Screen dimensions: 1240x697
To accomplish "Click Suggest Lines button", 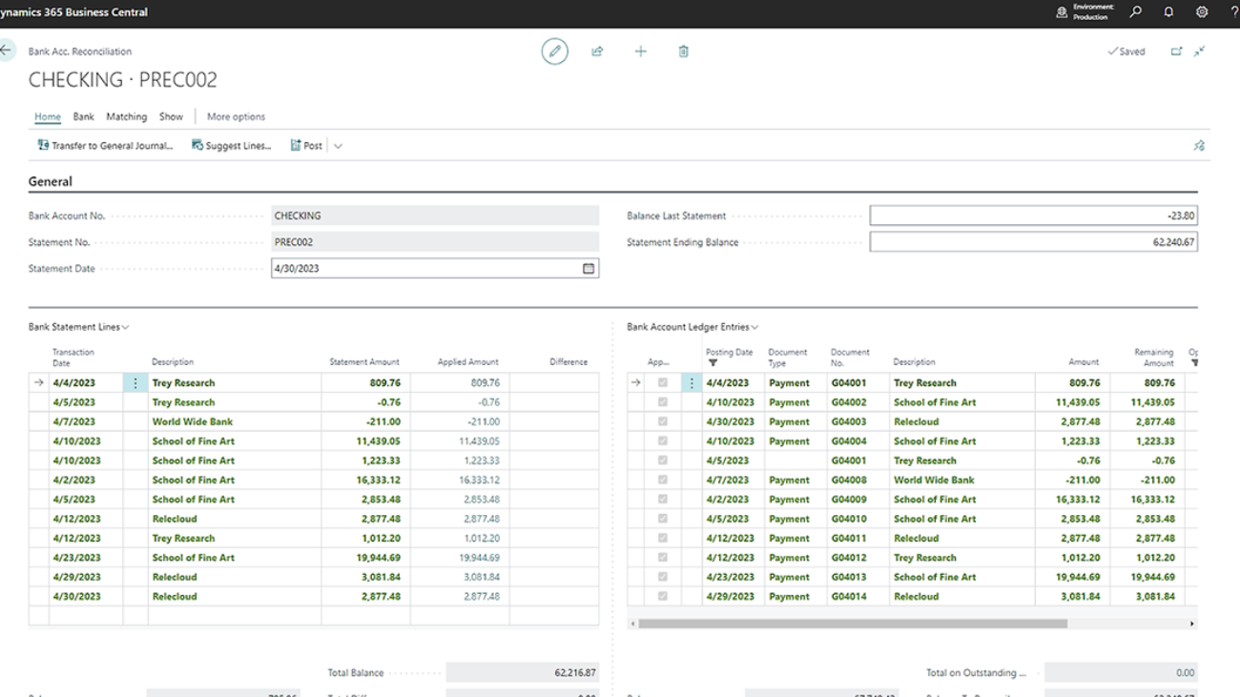I will tap(232, 146).
